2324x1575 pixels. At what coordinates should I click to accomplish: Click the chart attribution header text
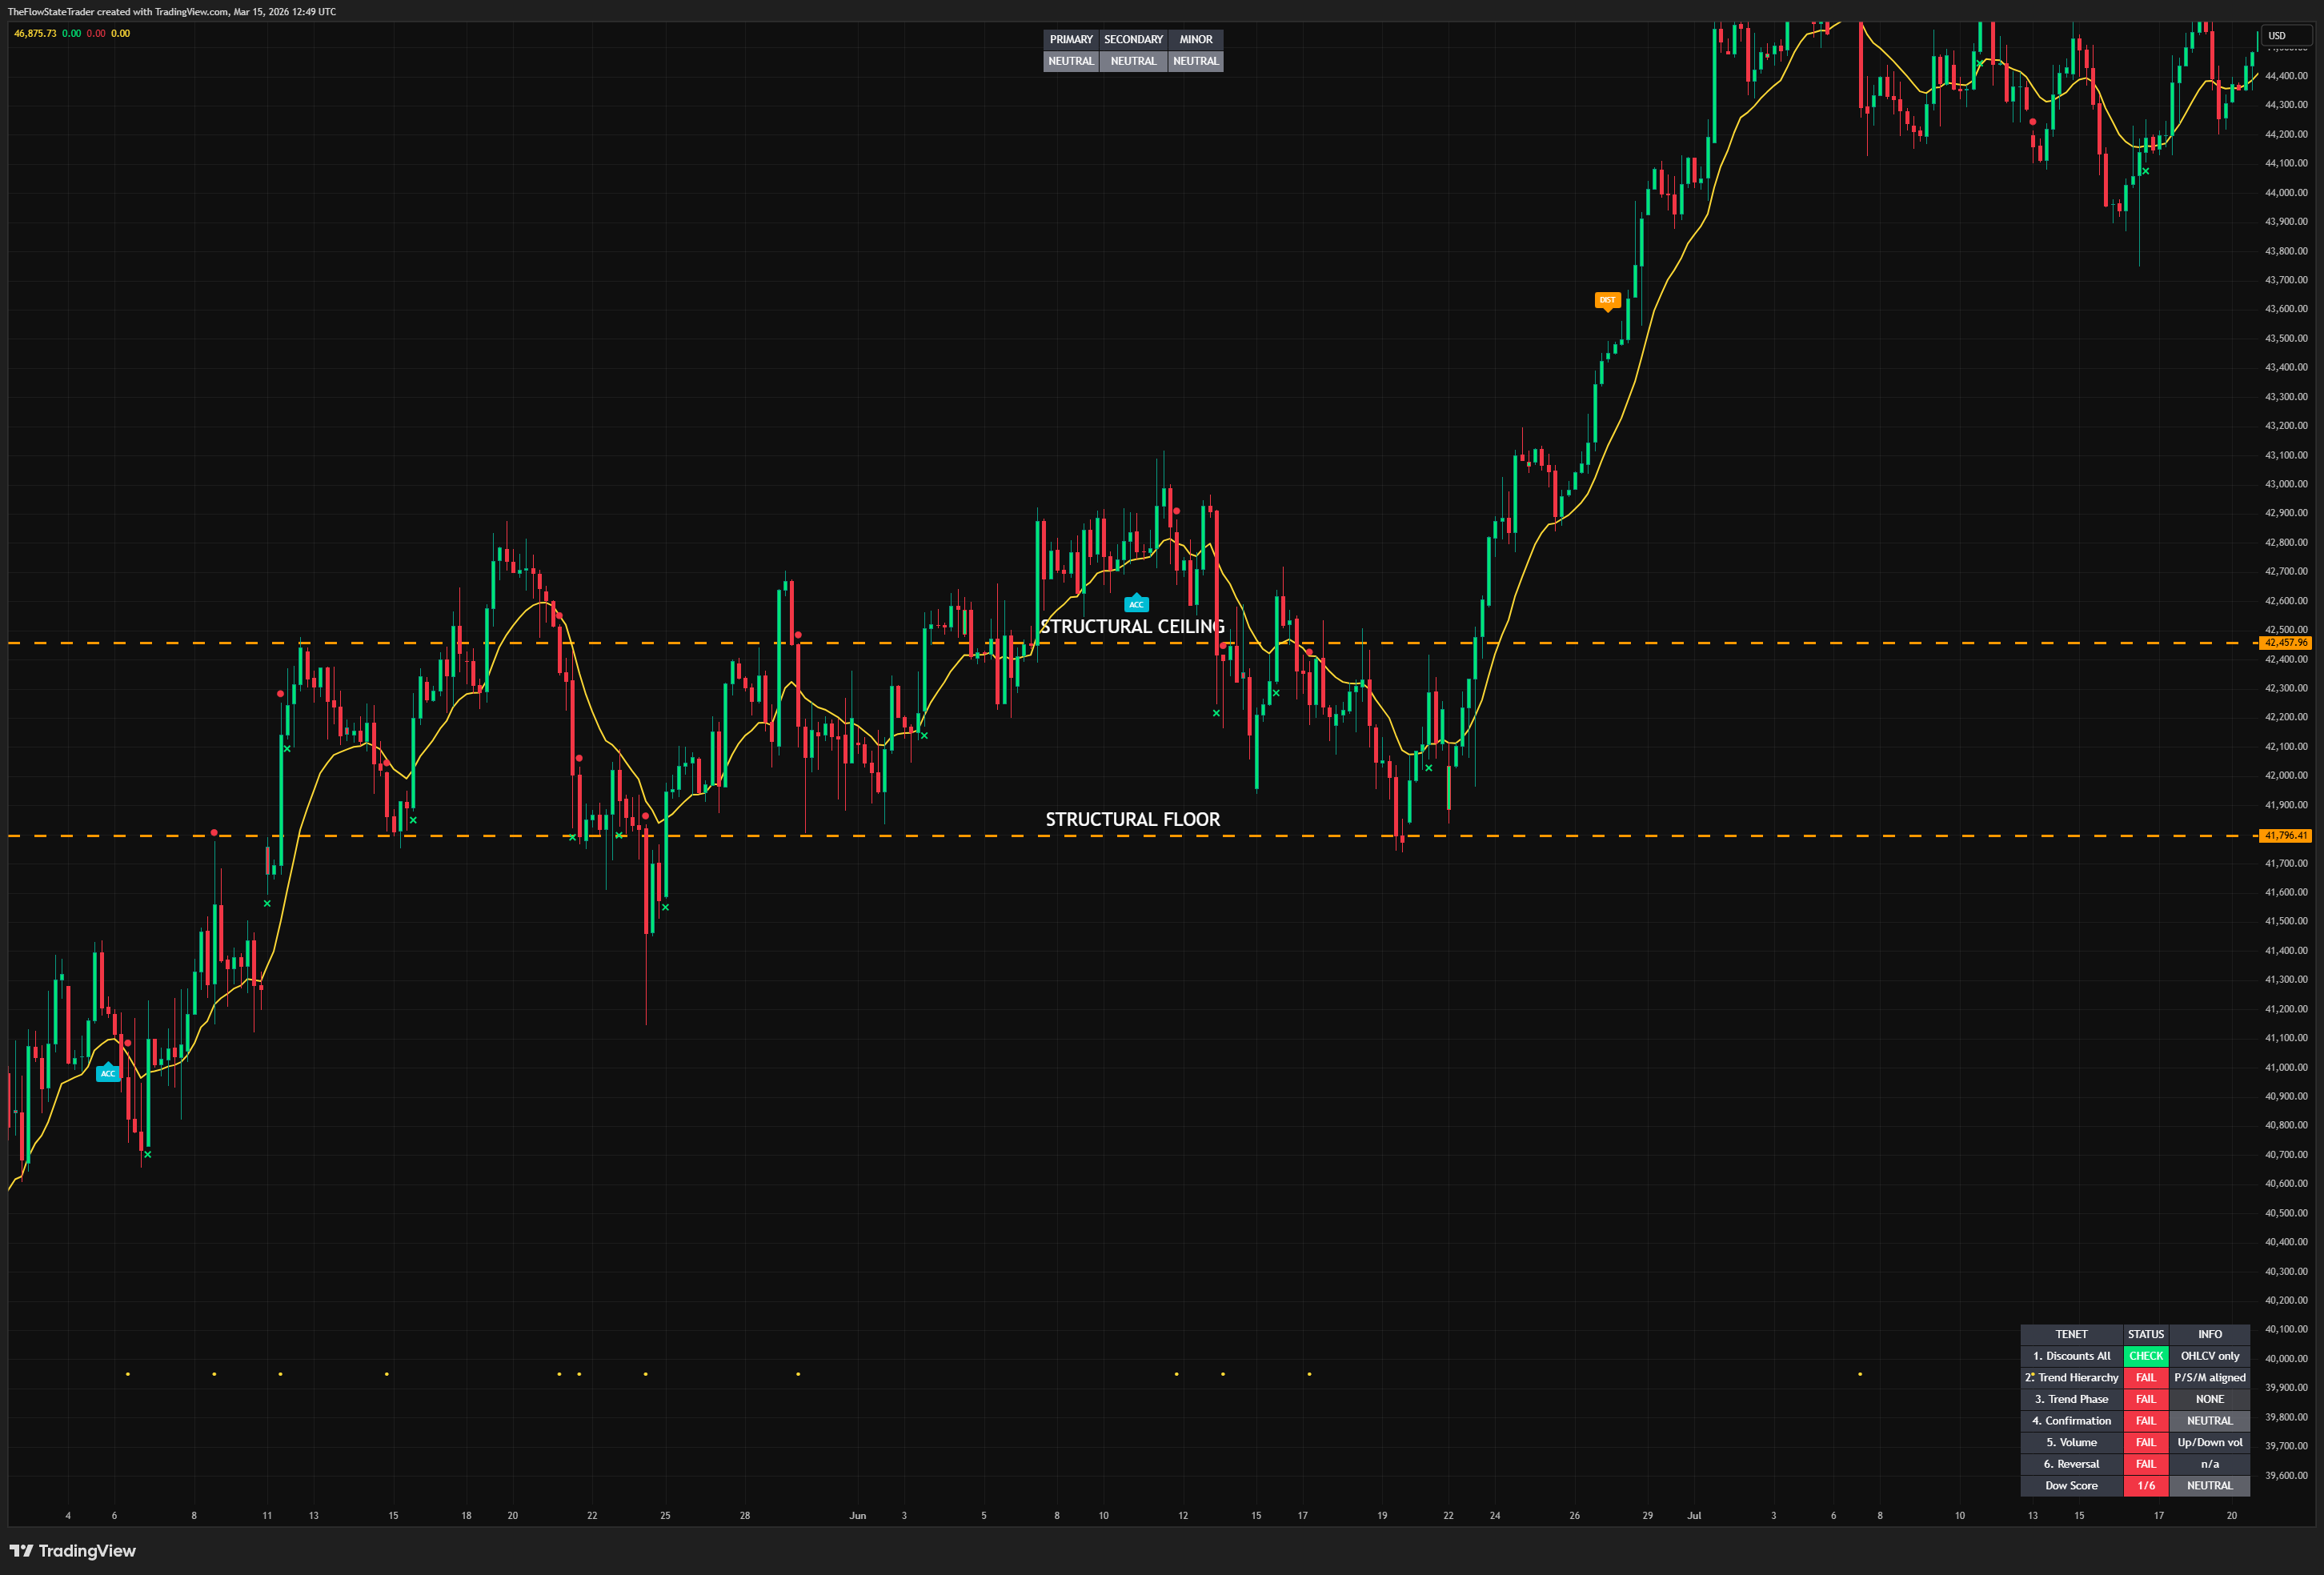click(x=172, y=12)
